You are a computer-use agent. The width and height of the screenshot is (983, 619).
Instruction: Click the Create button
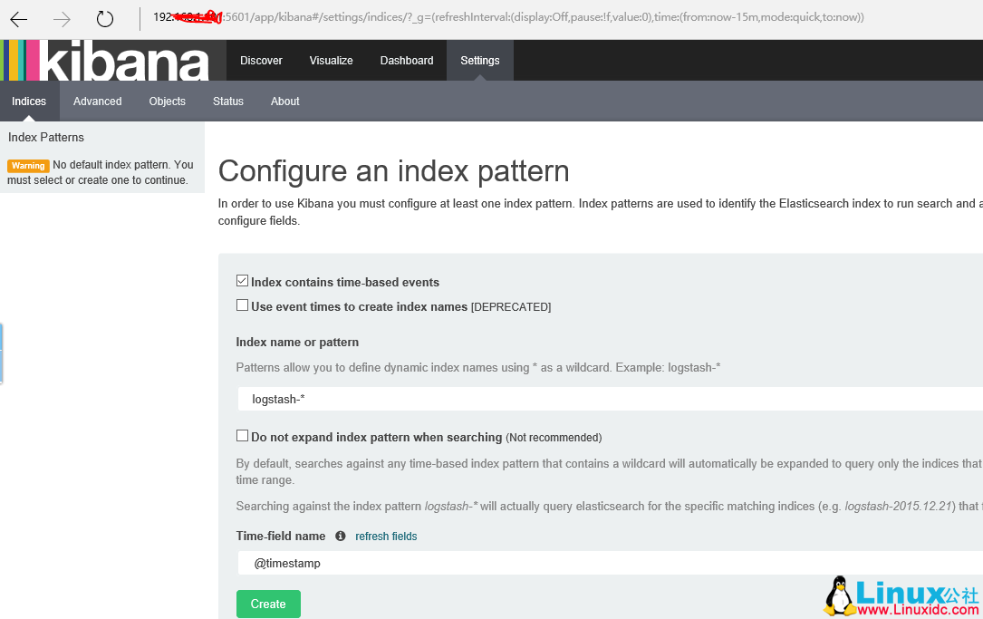coord(268,604)
